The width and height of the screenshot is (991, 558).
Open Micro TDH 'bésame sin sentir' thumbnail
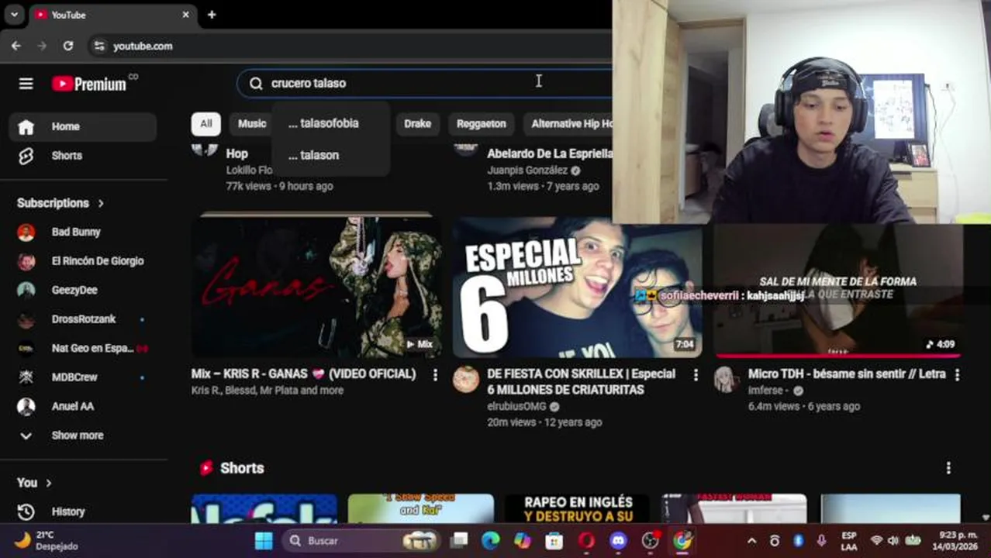838,291
